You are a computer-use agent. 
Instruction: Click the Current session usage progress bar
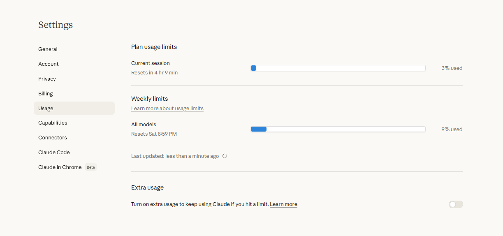point(338,68)
